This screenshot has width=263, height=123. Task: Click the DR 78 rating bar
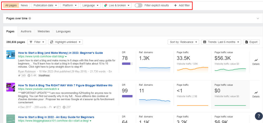tap(127, 64)
